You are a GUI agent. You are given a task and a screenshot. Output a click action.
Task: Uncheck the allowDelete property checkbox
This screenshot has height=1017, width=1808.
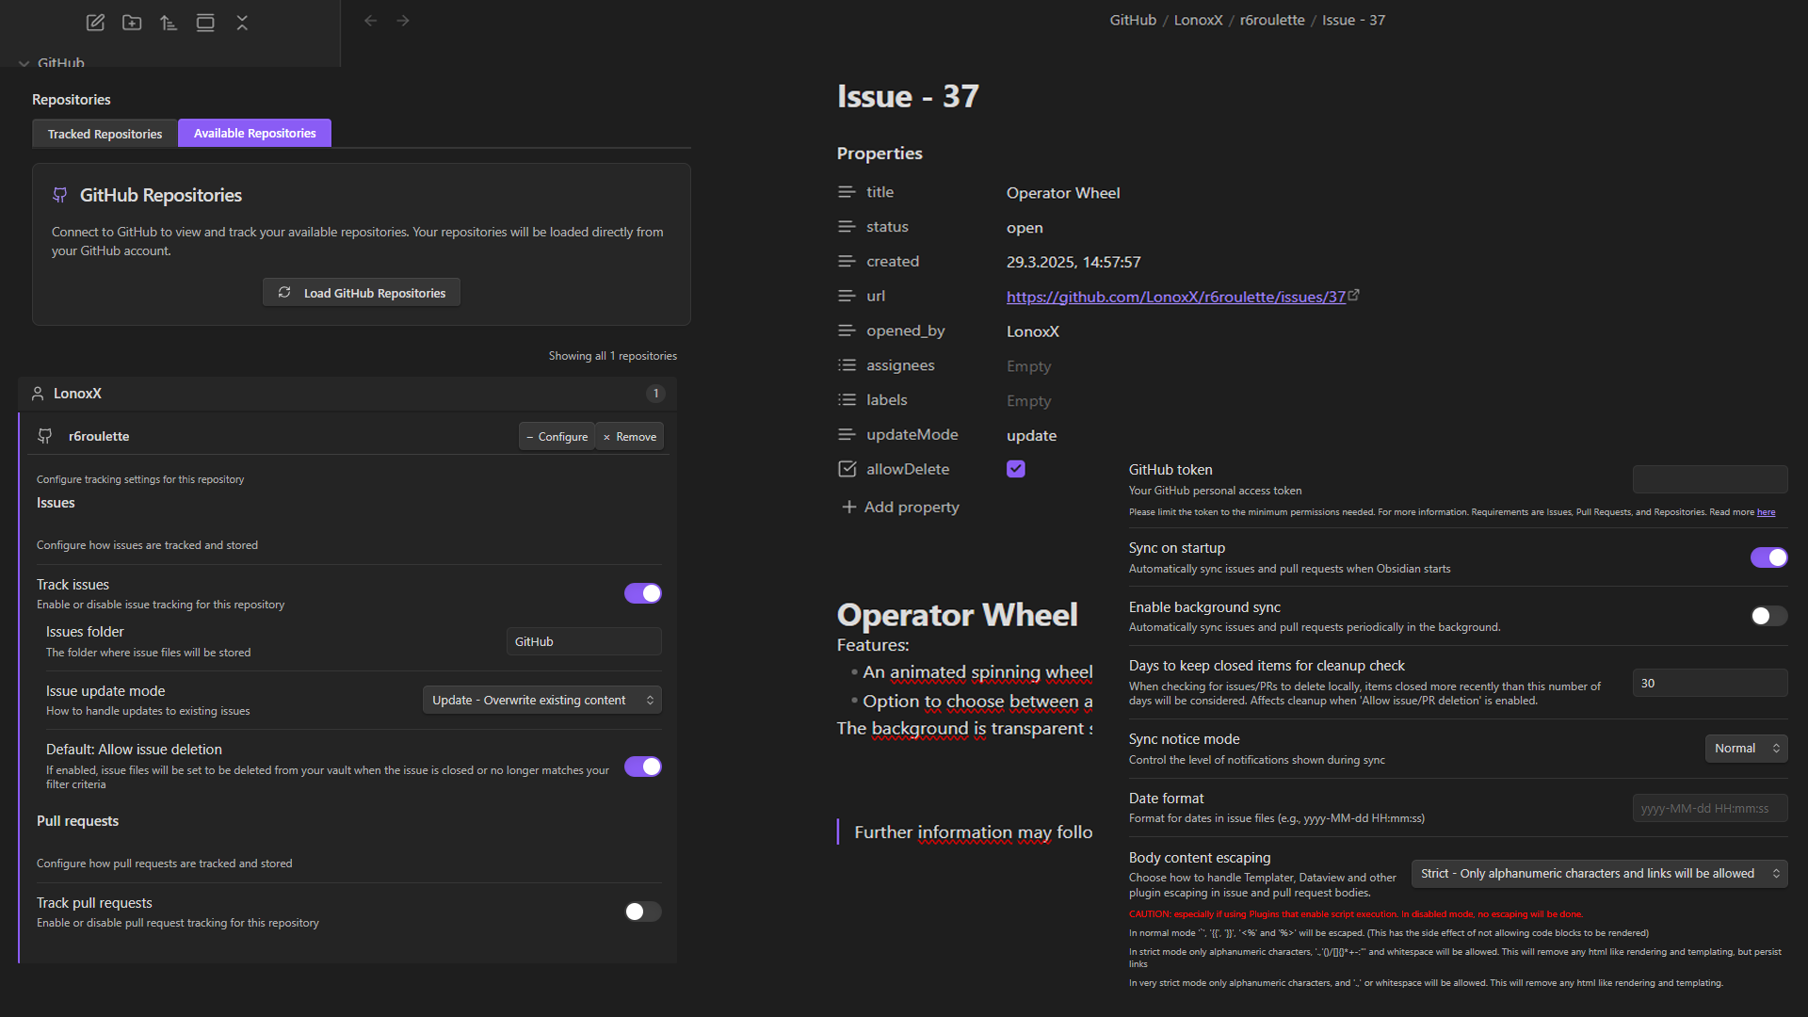pos(1015,468)
